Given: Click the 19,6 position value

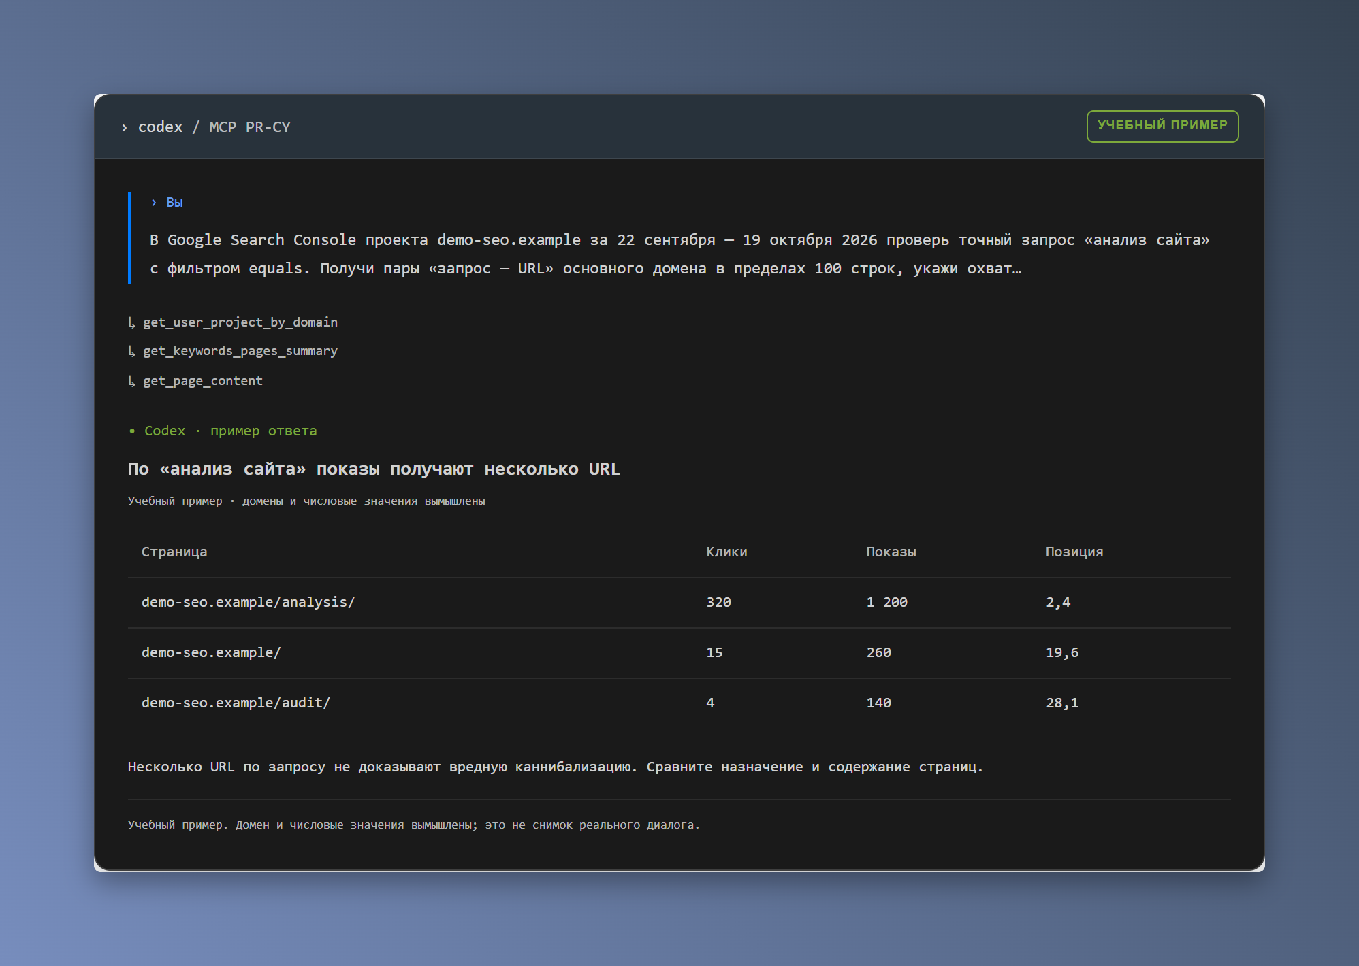Looking at the screenshot, I should [x=1062, y=653].
